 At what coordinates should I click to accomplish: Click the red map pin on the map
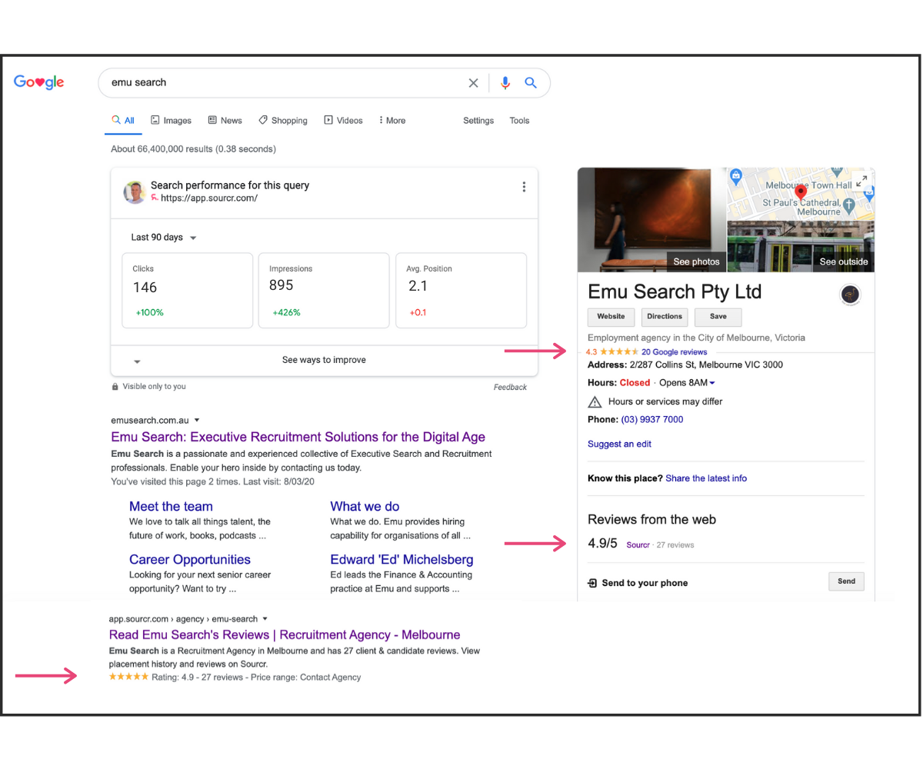click(801, 191)
